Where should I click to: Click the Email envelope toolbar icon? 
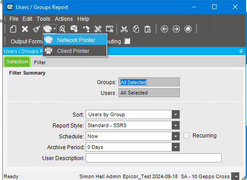pyautogui.click(x=74, y=29)
